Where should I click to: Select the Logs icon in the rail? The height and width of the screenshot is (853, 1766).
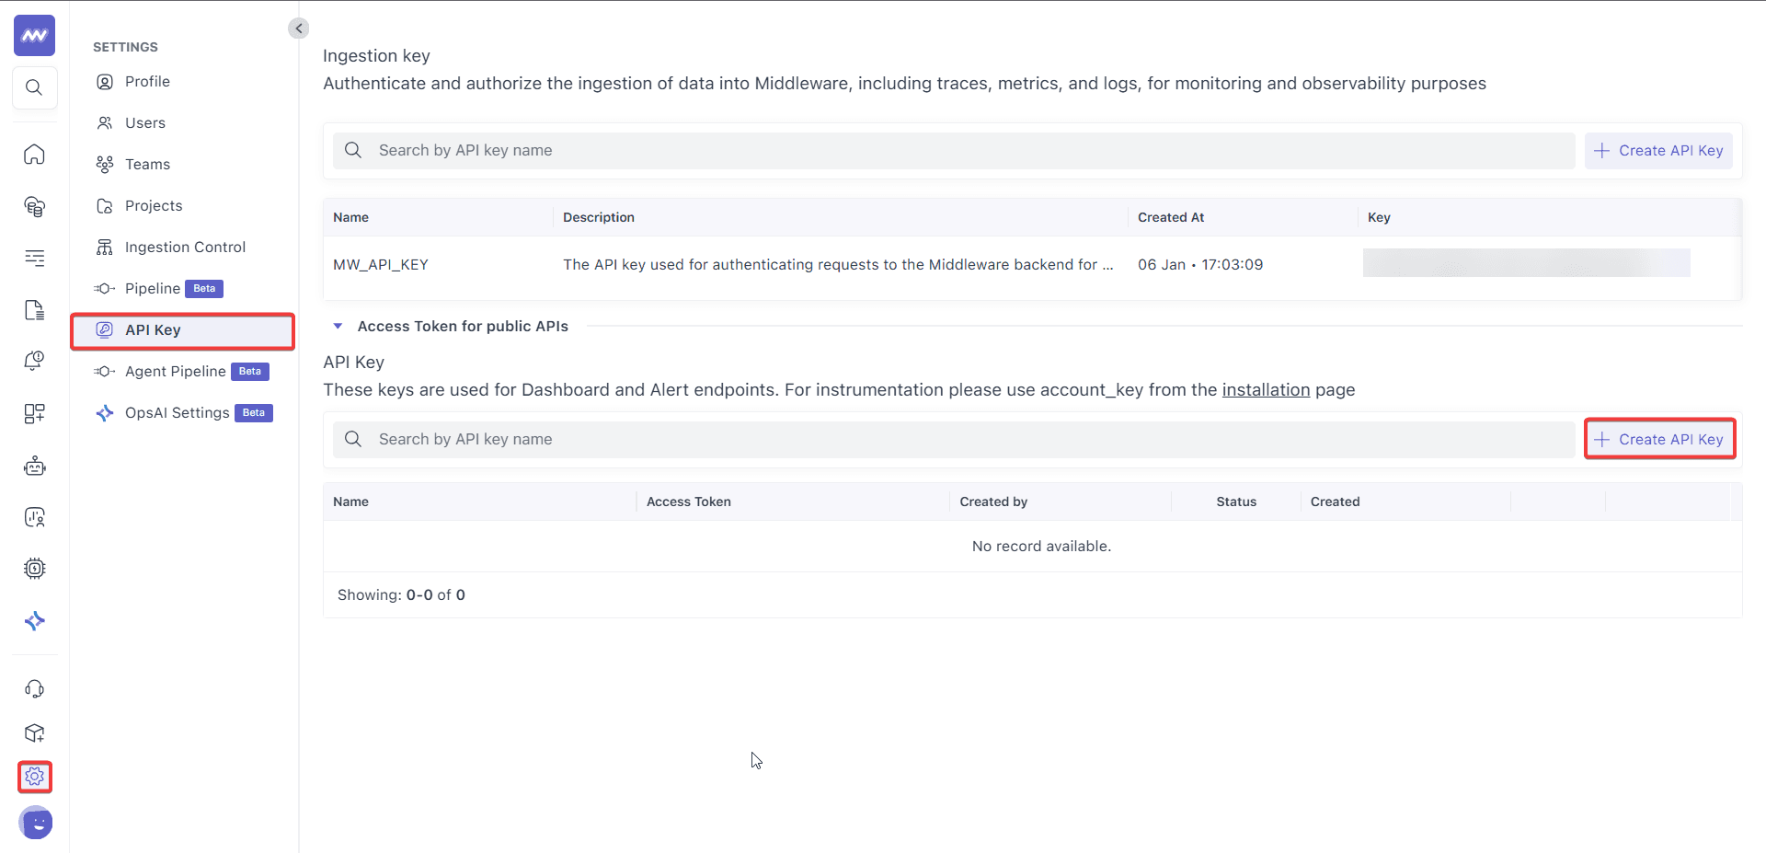(x=34, y=310)
